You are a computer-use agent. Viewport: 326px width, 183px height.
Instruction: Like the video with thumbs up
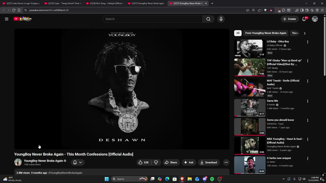[143, 162]
